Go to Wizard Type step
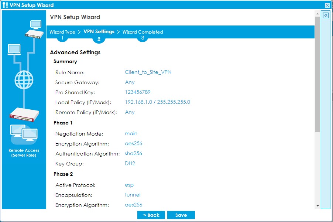 (x=62, y=32)
